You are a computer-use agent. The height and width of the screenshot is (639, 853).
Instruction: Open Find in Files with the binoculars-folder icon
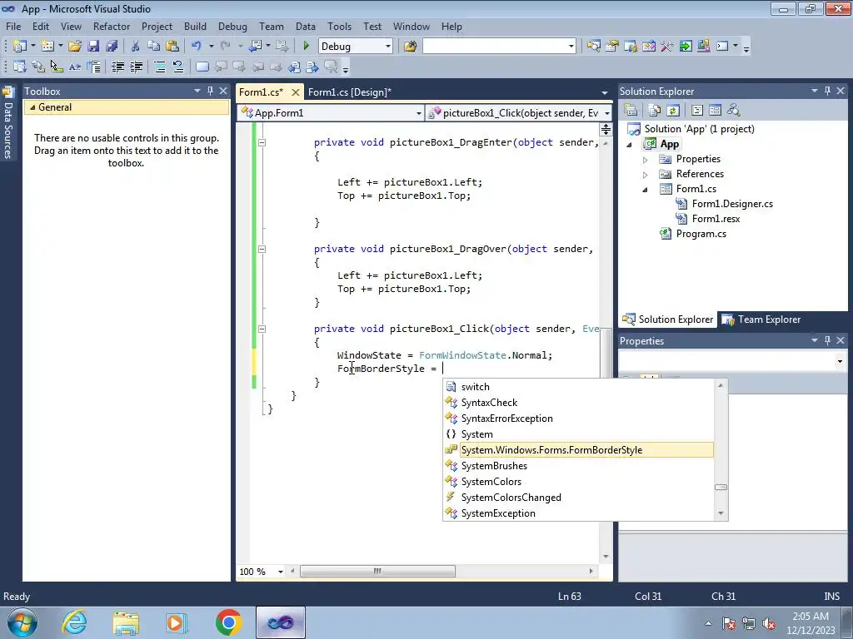click(410, 47)
